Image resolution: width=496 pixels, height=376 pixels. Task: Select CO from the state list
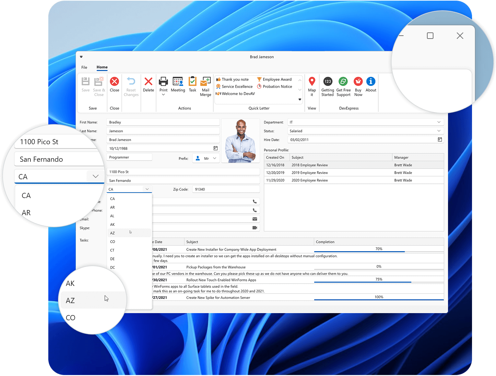point(129,242)
